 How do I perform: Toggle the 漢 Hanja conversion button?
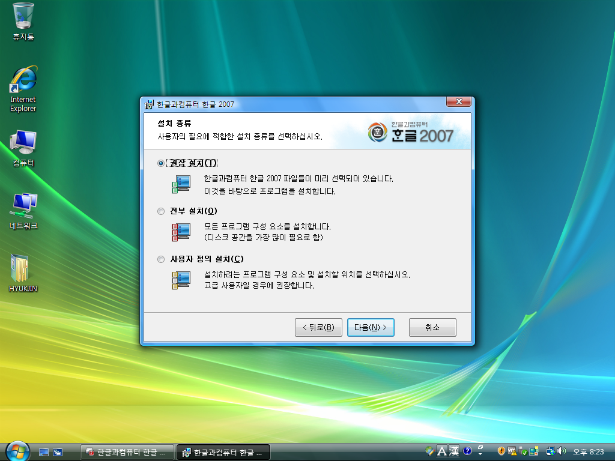pyautogui.click(x=454, y=451)
